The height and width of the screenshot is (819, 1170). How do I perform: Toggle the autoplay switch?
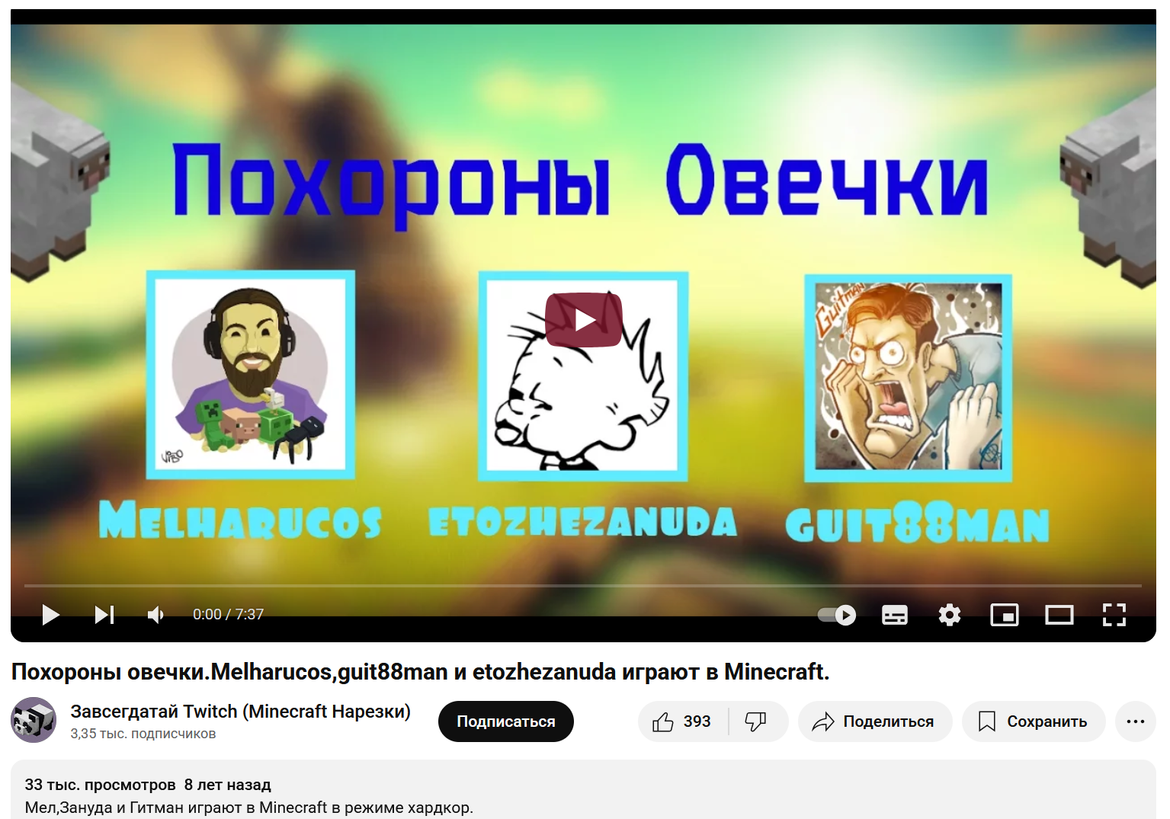coord(837,615)
